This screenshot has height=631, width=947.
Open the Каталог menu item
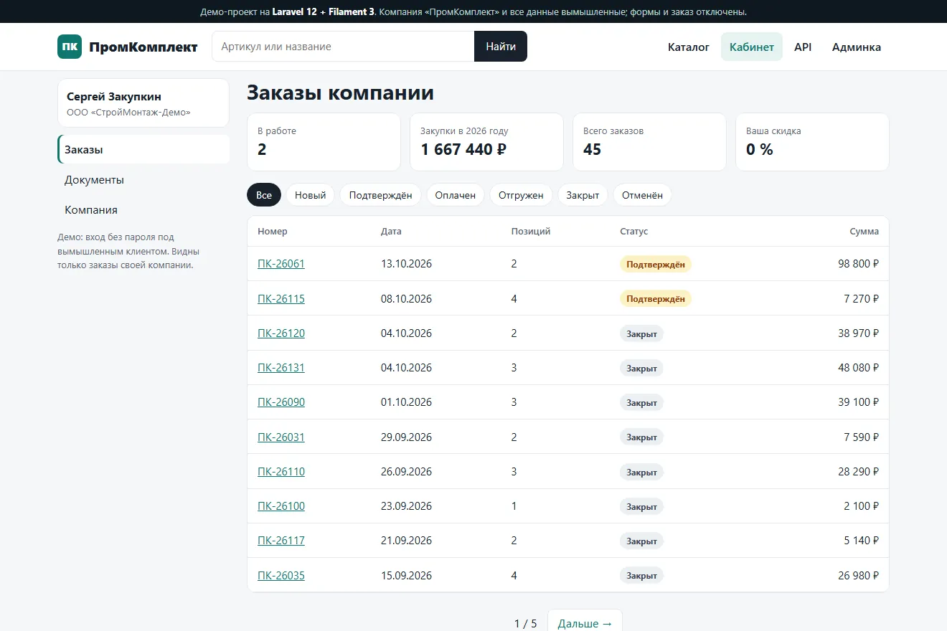point(689,47)
